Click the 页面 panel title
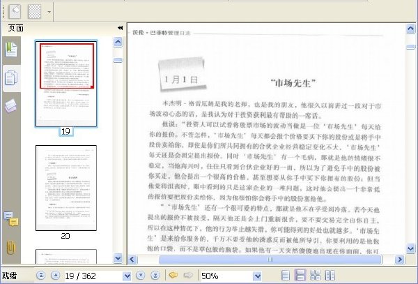Image resolution: width=418 pixels, height=284 pixels. [16, 28]
